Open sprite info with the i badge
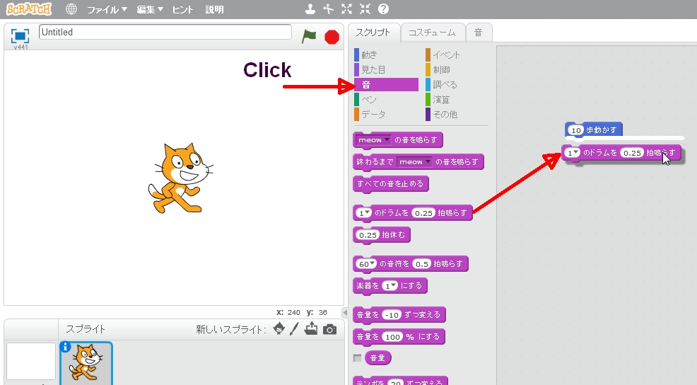 click(x=65, y=346)
